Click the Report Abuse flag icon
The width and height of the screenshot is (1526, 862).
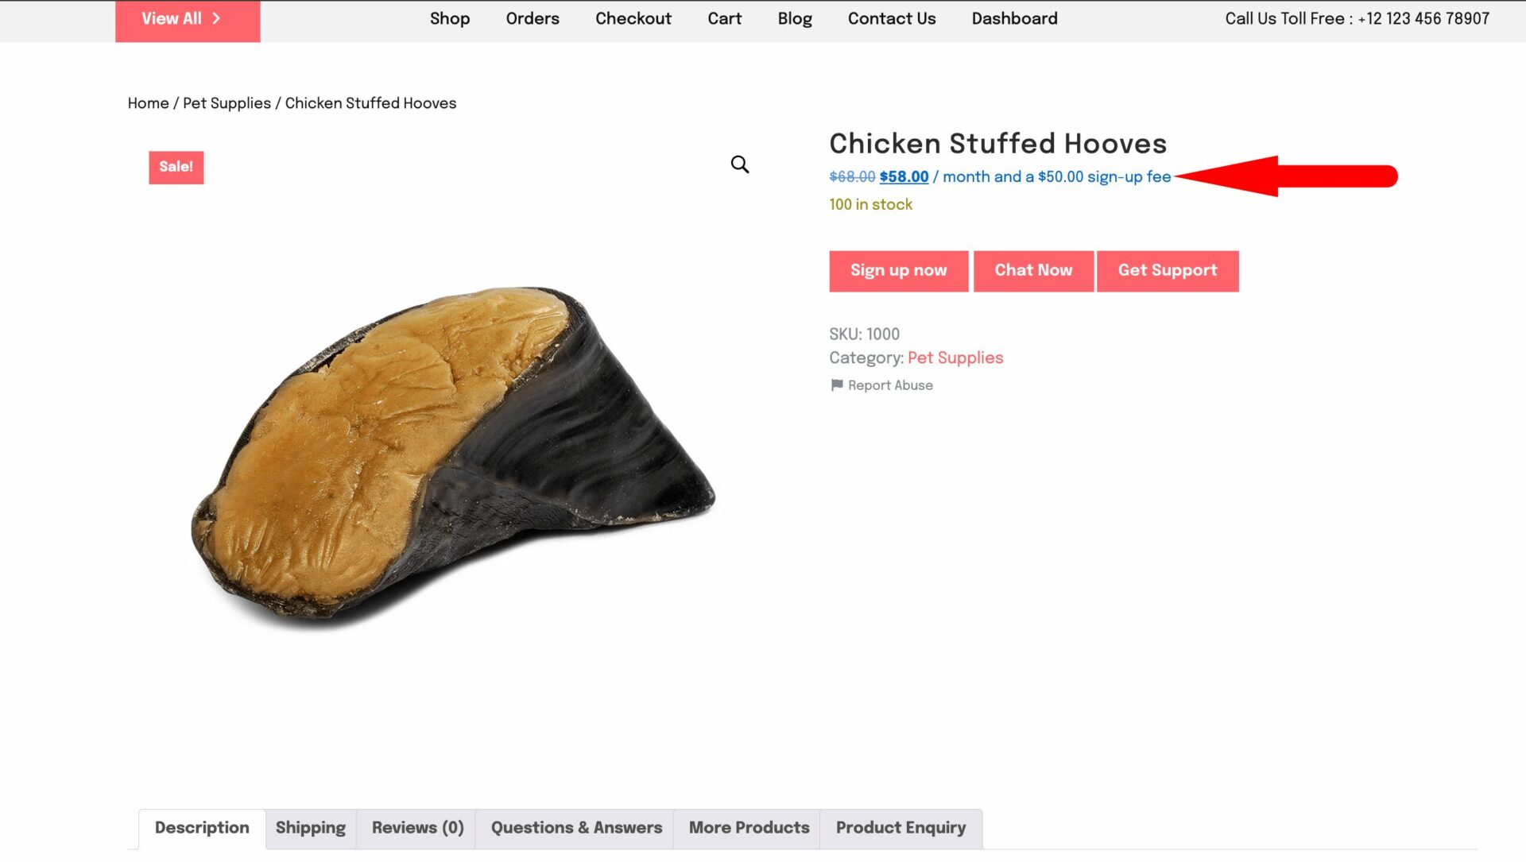click(836, 385)
